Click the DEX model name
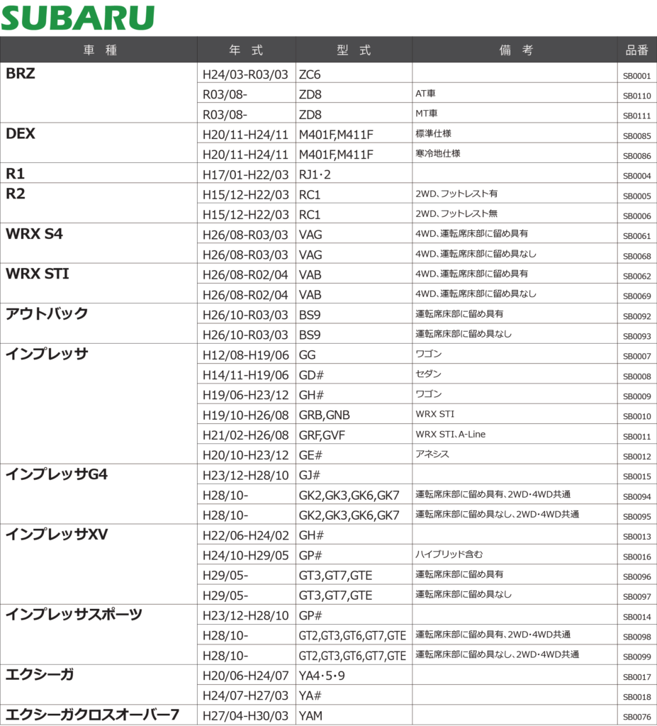The height and width of the screenshot is (726, 657). [x=21, y=134]
